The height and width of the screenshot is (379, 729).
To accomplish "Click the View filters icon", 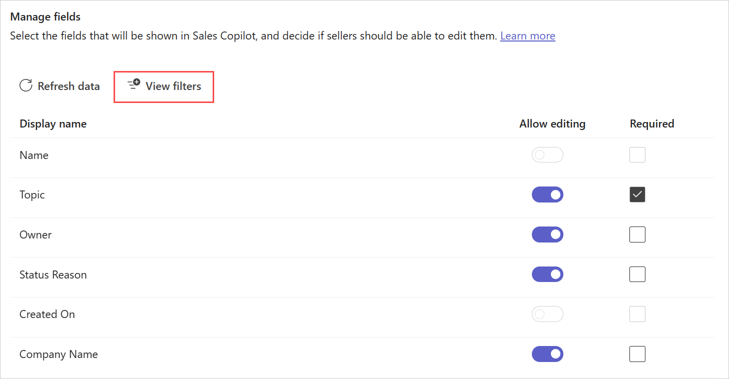I will pyautogui.click(x=134, y=84).
